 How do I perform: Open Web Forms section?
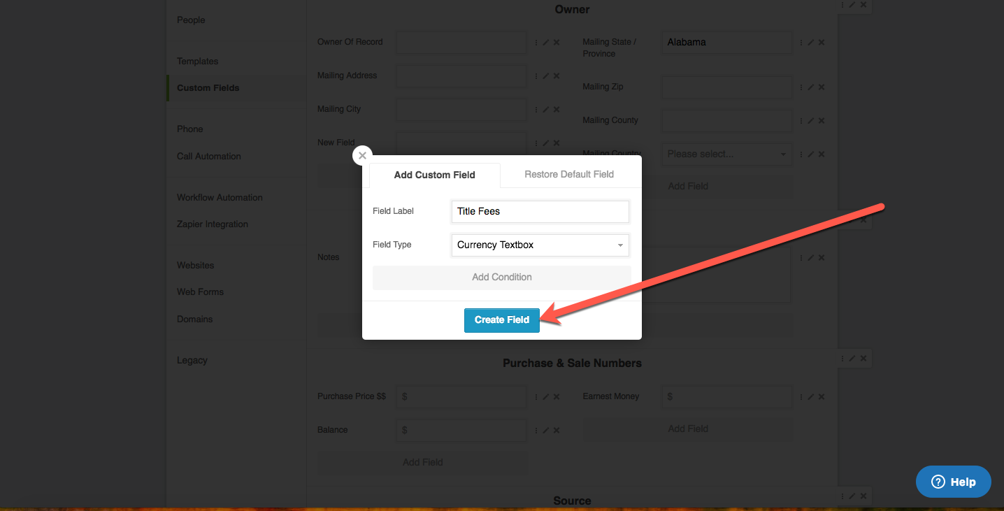[200, 292]
